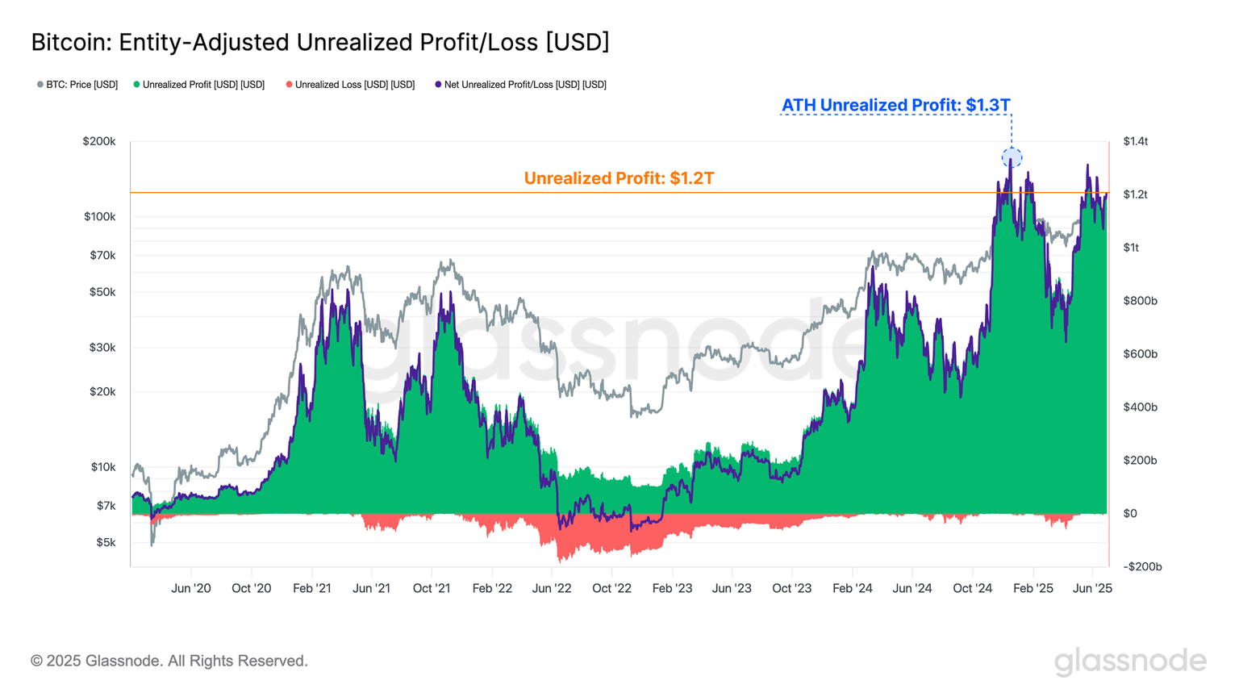Click the ATH Unrealized Profit: $1.3T annotation

tap(895, 105)
